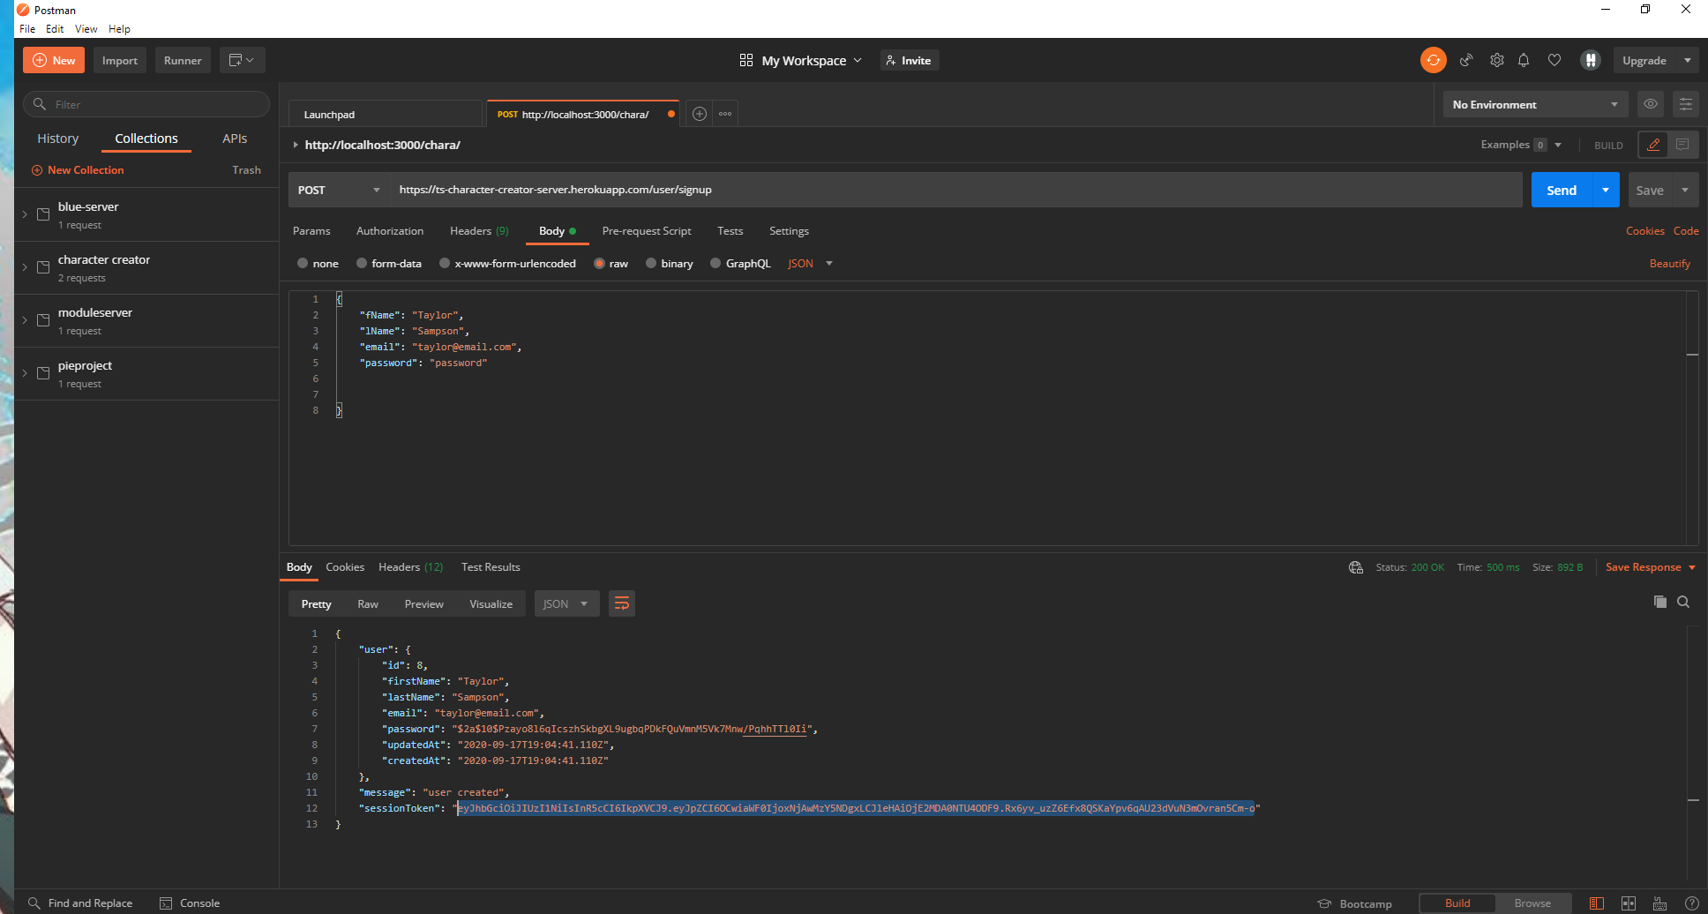The height and width of the screenshot is (914, 1708).
Task: Select x-www-form-urlencoded radio button
Action: 445,263
